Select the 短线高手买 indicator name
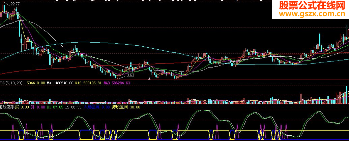Screen dimensions: 349x141 [x=9, y=107]
